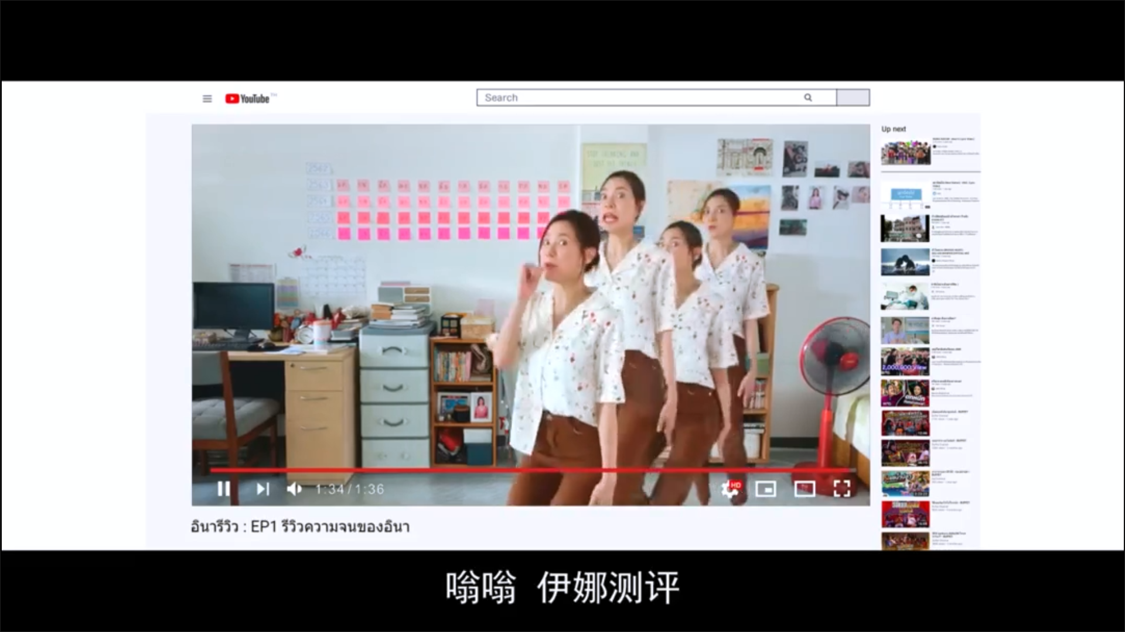Mute the video audio via the speaker icon
This screenshot has width=1125, height=632.
[x=295, y=489]
